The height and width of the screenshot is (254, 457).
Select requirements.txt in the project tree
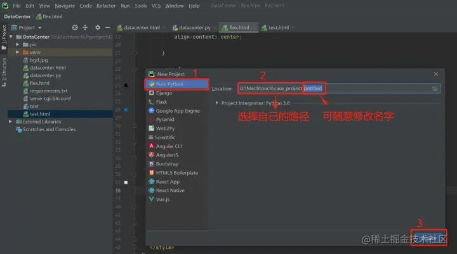point(48,91)
